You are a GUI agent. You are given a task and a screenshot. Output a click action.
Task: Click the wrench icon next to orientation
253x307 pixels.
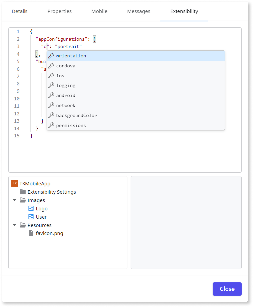pyautogui.click(x=52, y=55)
